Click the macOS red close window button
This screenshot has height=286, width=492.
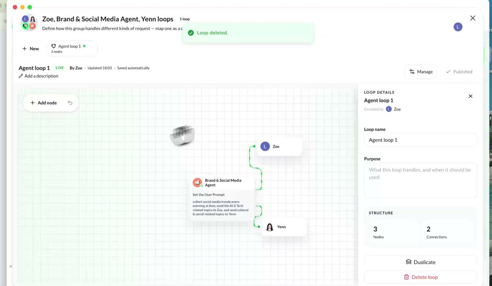click(15, 7)
